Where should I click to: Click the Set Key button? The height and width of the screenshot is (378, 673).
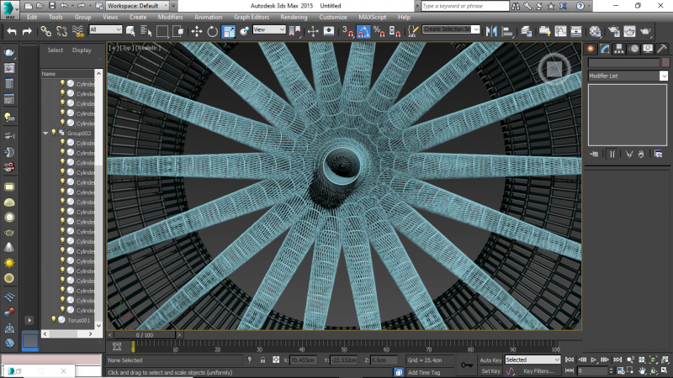490,371
